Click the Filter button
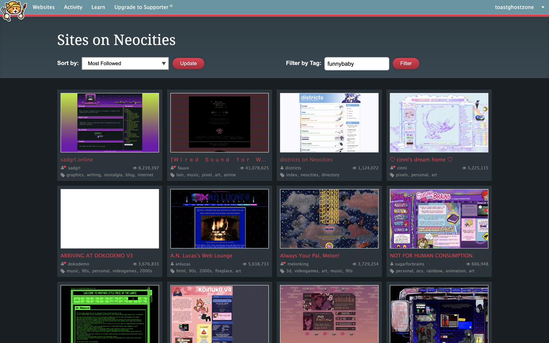The height and width of the screenshot is (343, 549). pos(406,63)
